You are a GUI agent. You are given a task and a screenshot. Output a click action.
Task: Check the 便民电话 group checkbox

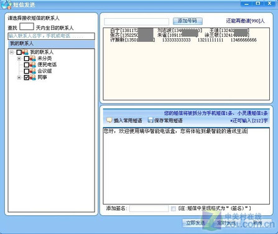[x=27, y=65]
